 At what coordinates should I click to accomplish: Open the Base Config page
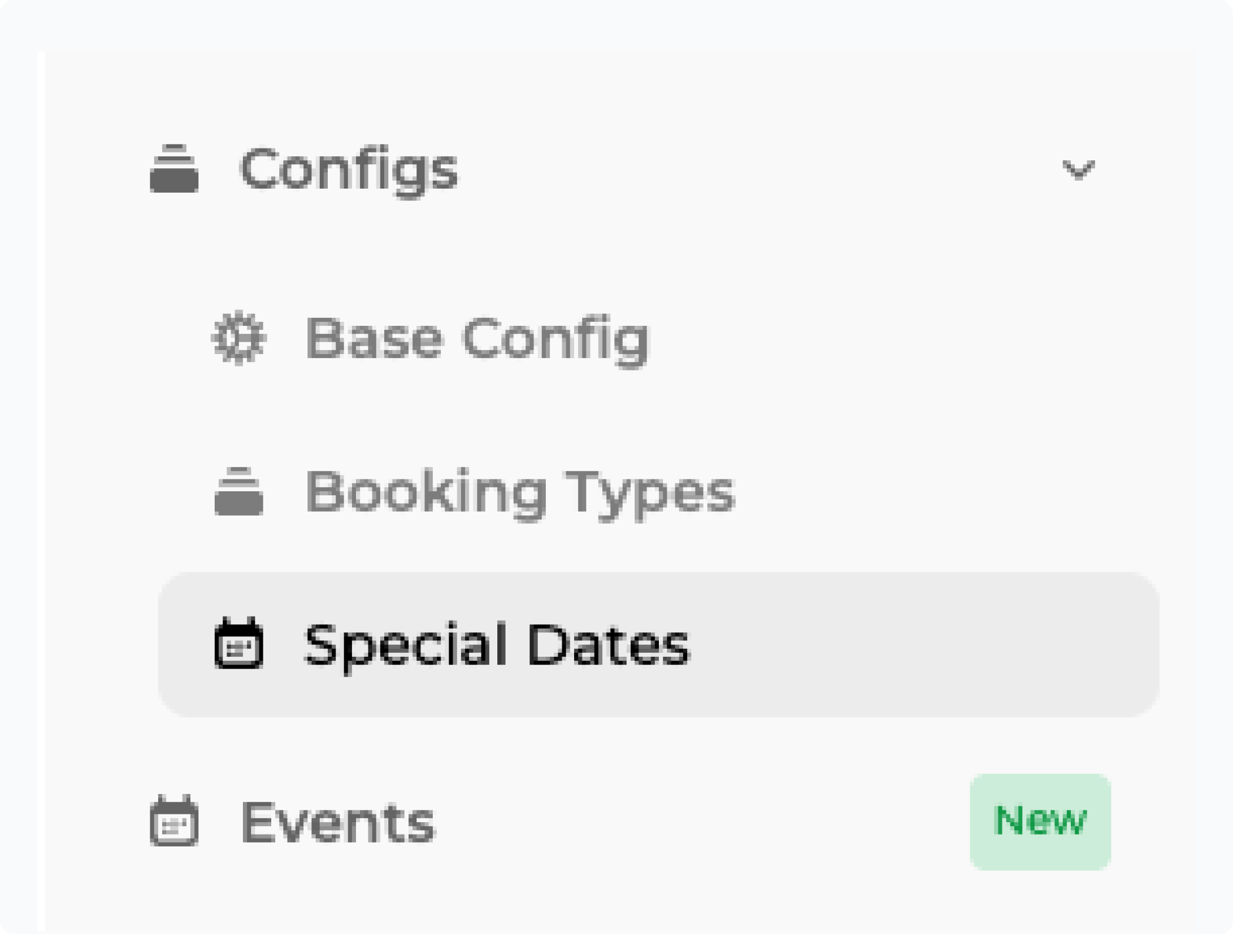point(477,339)
